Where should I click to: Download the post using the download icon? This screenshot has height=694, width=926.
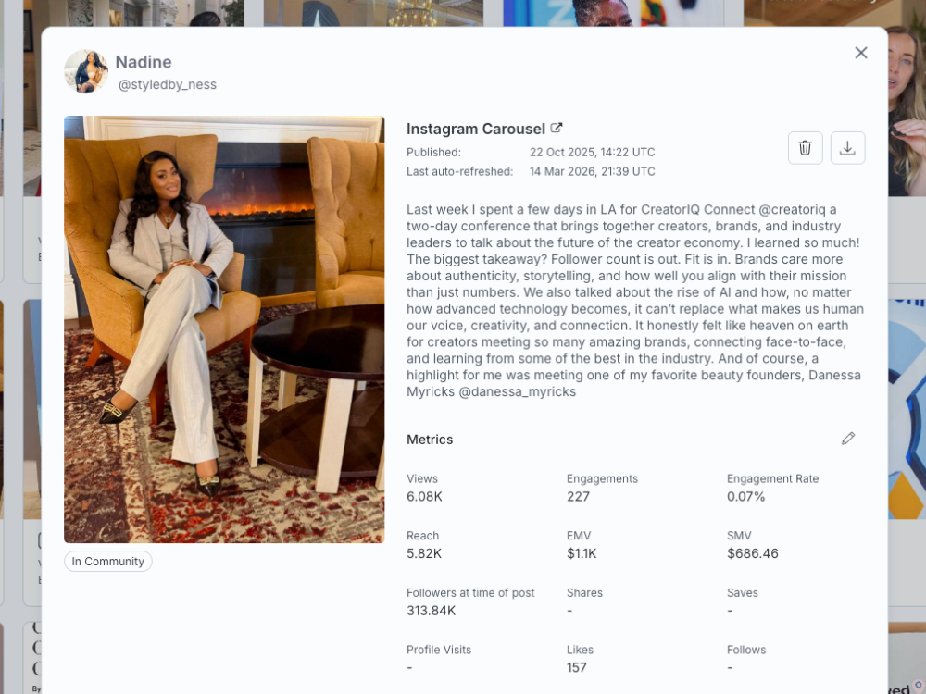[x=847, y=147]
